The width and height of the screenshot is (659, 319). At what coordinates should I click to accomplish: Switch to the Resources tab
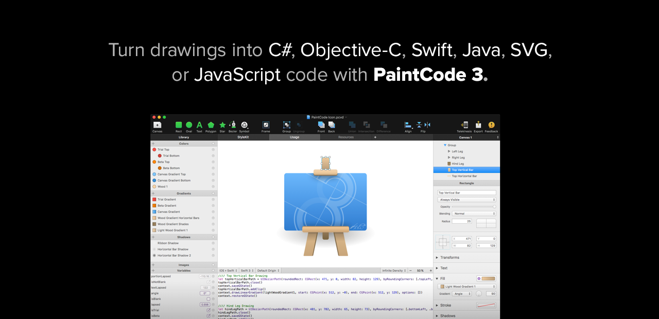tap(345, 137)
